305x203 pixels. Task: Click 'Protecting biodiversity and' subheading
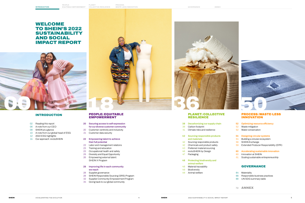tap(202, 160)
